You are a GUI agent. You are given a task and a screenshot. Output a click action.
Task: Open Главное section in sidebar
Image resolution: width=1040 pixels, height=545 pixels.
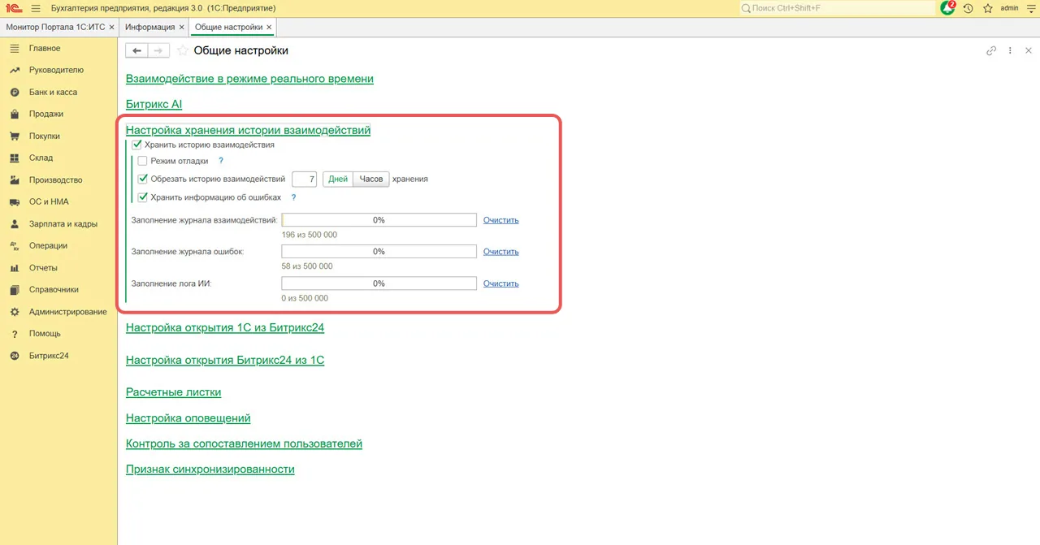tap(45, 48)
